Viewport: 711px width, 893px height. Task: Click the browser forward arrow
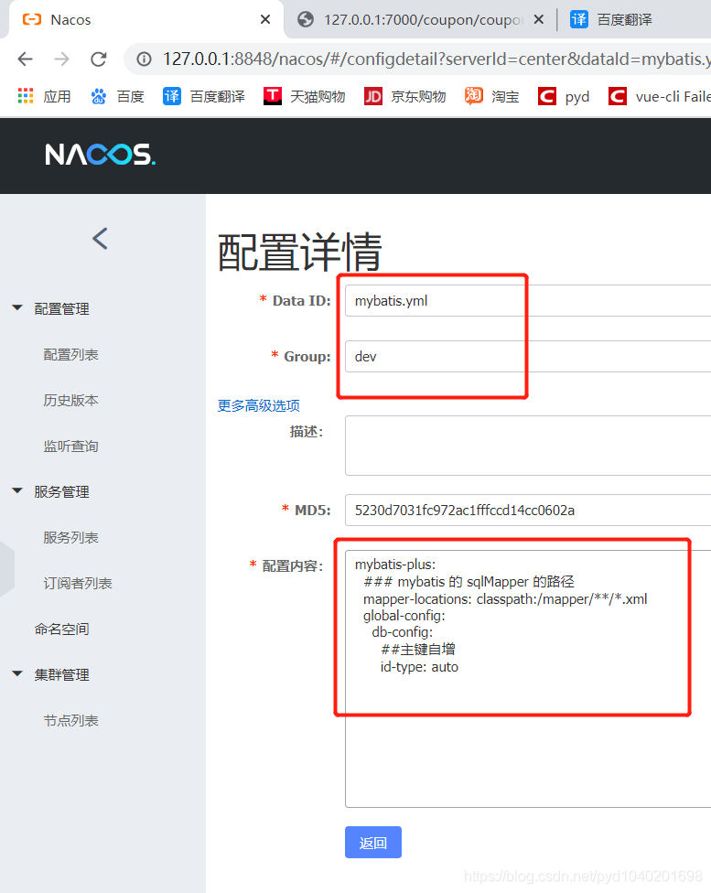click(61, 59)
